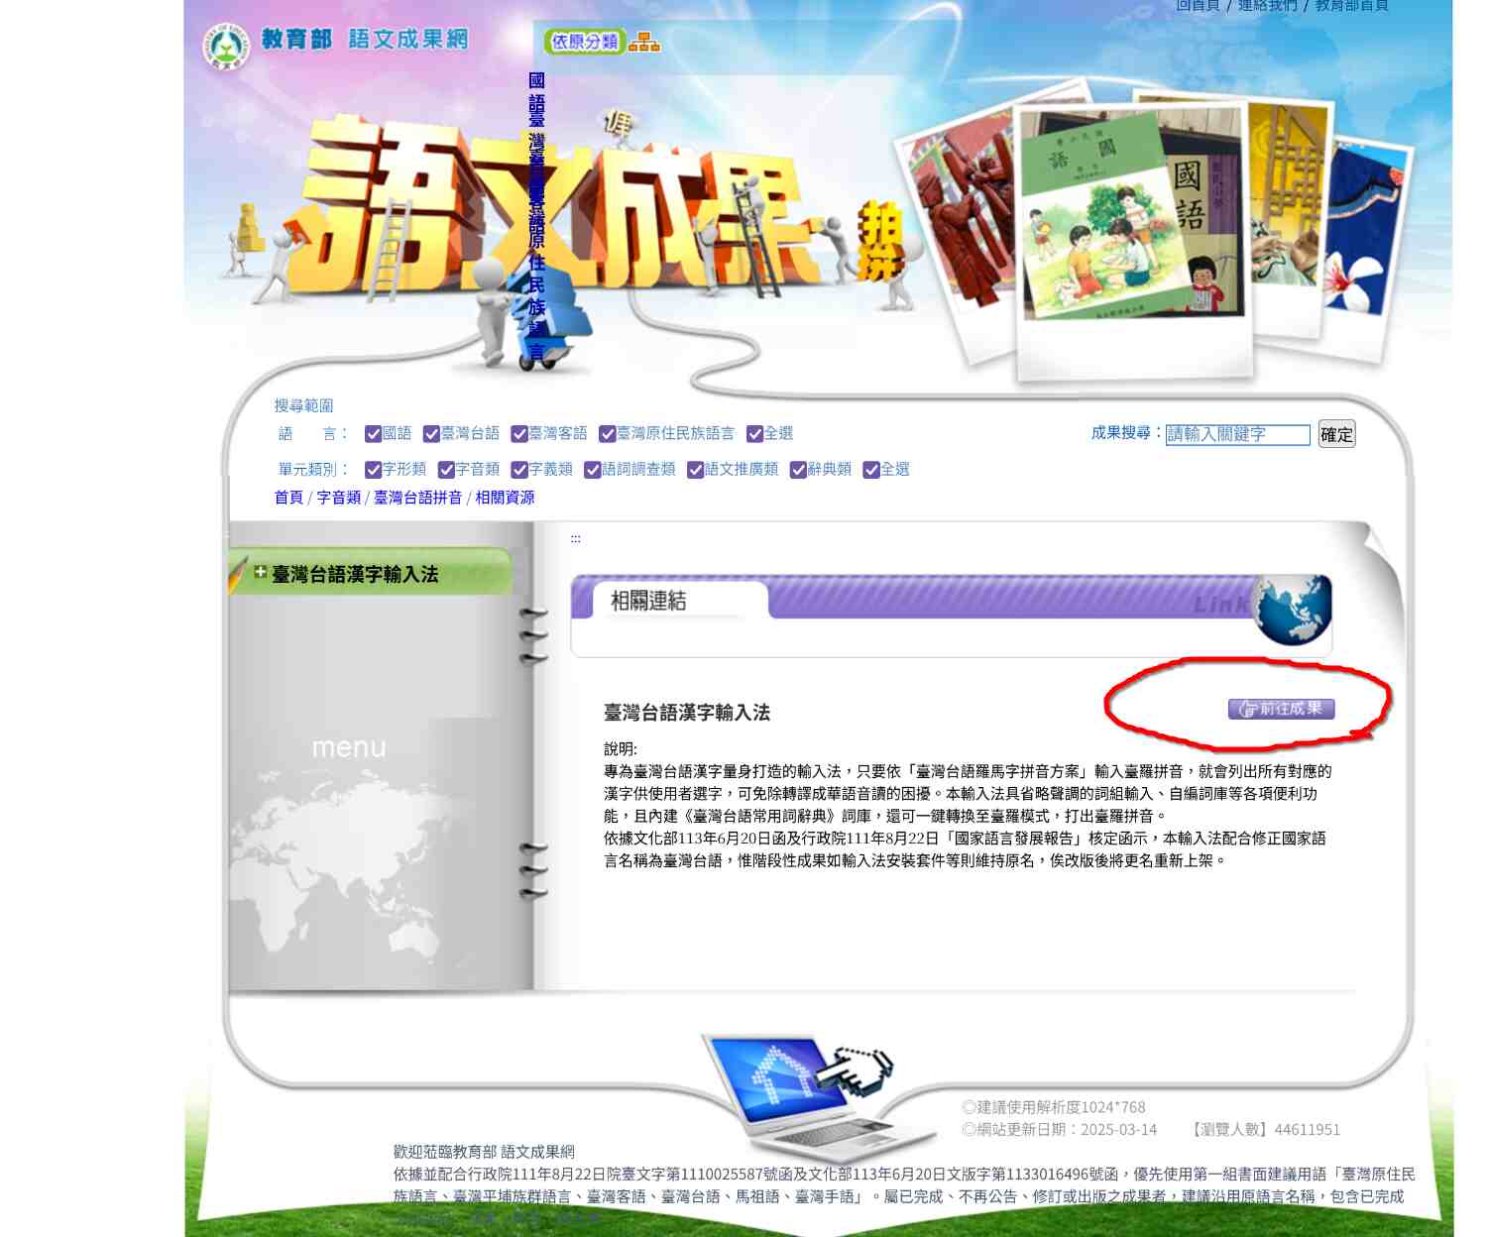
Task: Toggle the 臺灣台語 checkbox
Action: click(x=431, y=434)
